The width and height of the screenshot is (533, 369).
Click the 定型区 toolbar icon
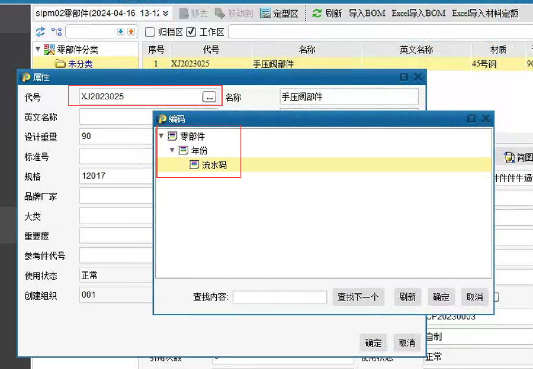(x=265, y=13)
